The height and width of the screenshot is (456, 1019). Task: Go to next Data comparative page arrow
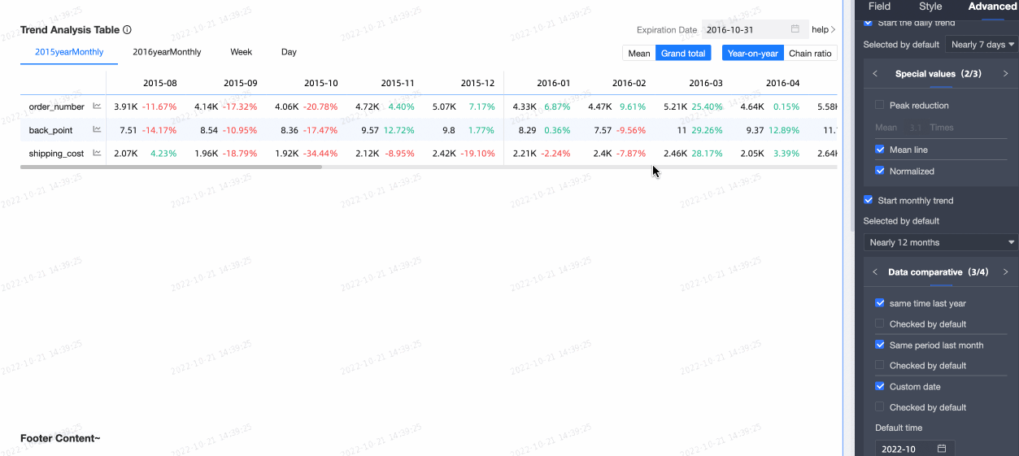(x=1005, y=272)
